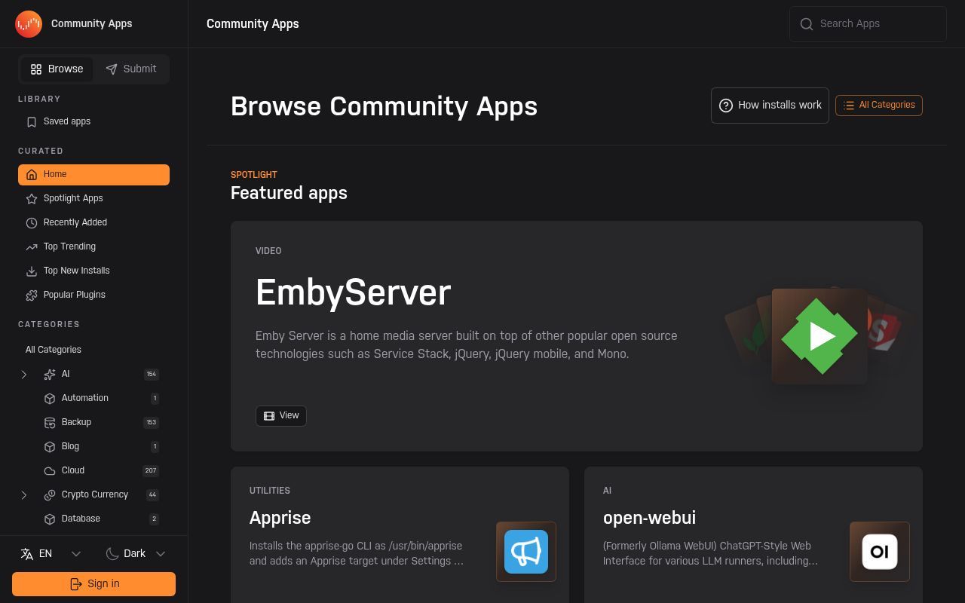Click the AI category sparkle icon

(50, 375)
